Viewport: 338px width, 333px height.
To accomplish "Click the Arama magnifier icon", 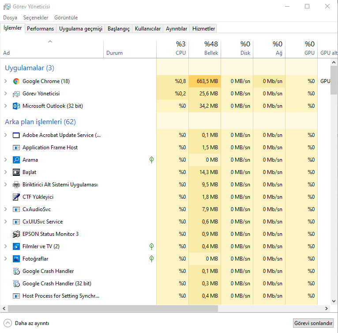I will coord(16,160).
